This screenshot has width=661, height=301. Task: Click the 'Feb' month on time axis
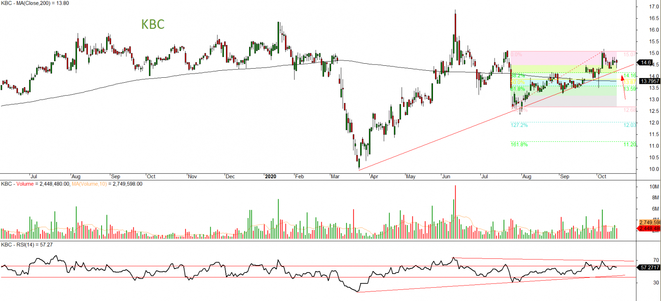tap(300, 177)
